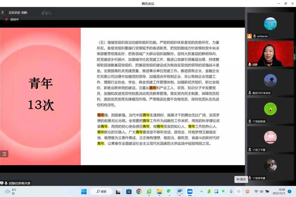
Task: Open WeChat from the taskbar
Action: [x=169, y=192]
